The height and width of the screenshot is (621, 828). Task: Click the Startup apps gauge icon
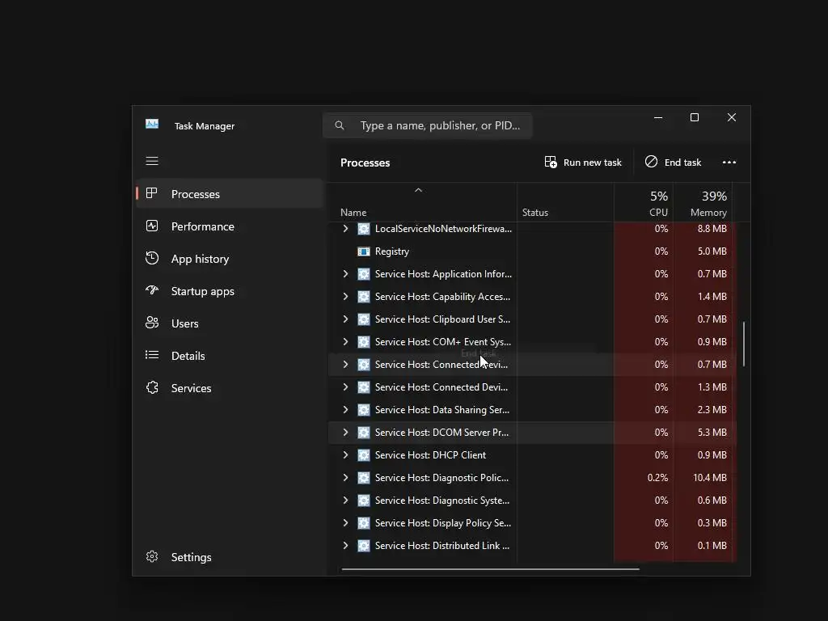click(x=152, y=290)
